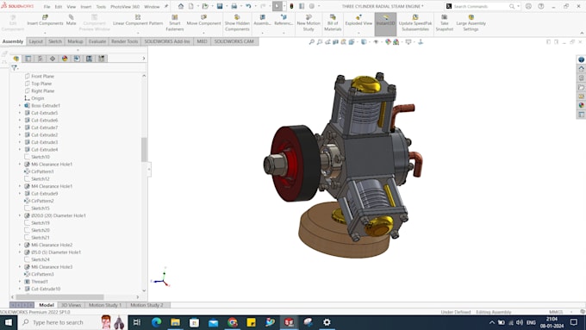Image resolution: width=586 pixels, height=330 pixels.
Task: Open the Motion Study 1 tab
Action: 104,305
